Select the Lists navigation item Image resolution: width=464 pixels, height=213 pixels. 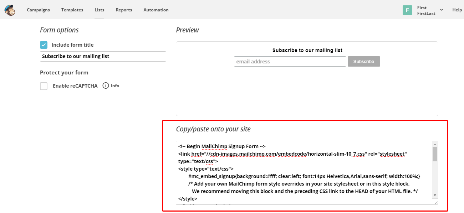click(99, 10)
